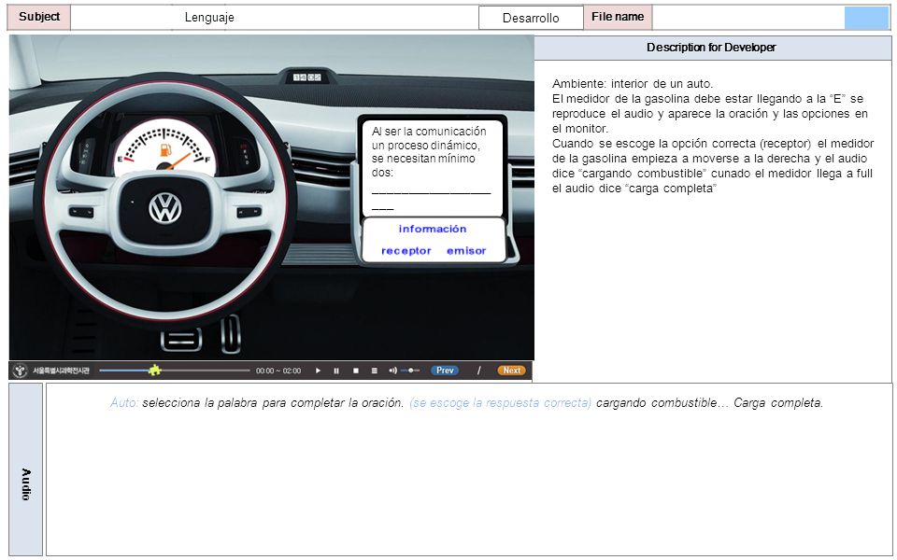Viewport: 897px width, 560px height.
Task: Click the left button on the steering wheel spoke
Action: 81,213
